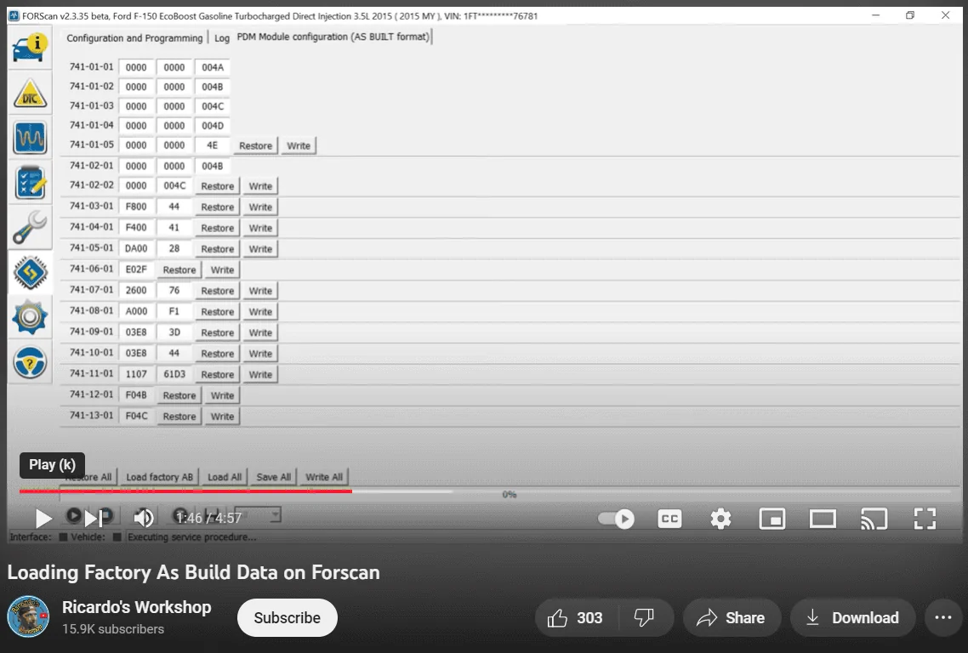The width and height of the screenshot is (968, 653).
Task: Open the Ricardo's Workshop channel name link
Action: [x=136, y=607]
